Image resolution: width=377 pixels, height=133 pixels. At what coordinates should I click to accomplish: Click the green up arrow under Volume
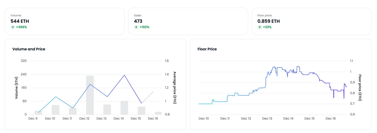(x=13, y=27)
